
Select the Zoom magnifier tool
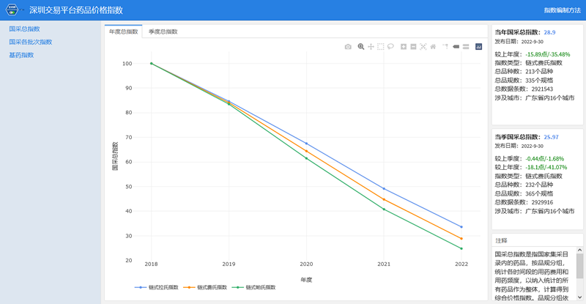coord(360,47)
